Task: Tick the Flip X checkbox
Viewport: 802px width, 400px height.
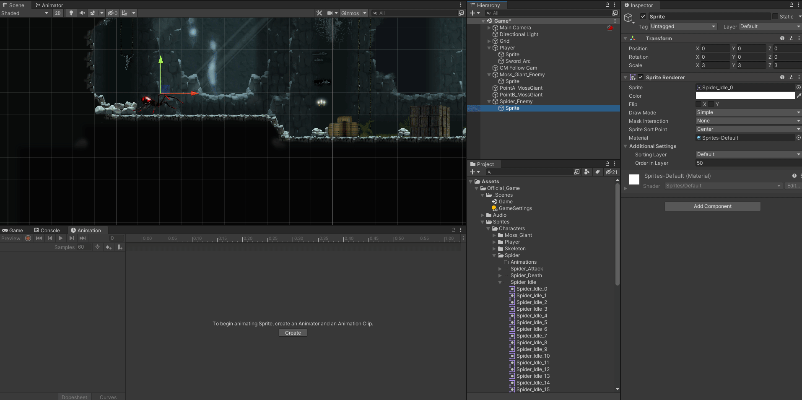Action: 698,104
